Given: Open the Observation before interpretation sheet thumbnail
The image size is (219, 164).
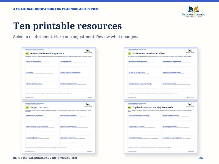Looking at the screenshot, I should 59,73.
